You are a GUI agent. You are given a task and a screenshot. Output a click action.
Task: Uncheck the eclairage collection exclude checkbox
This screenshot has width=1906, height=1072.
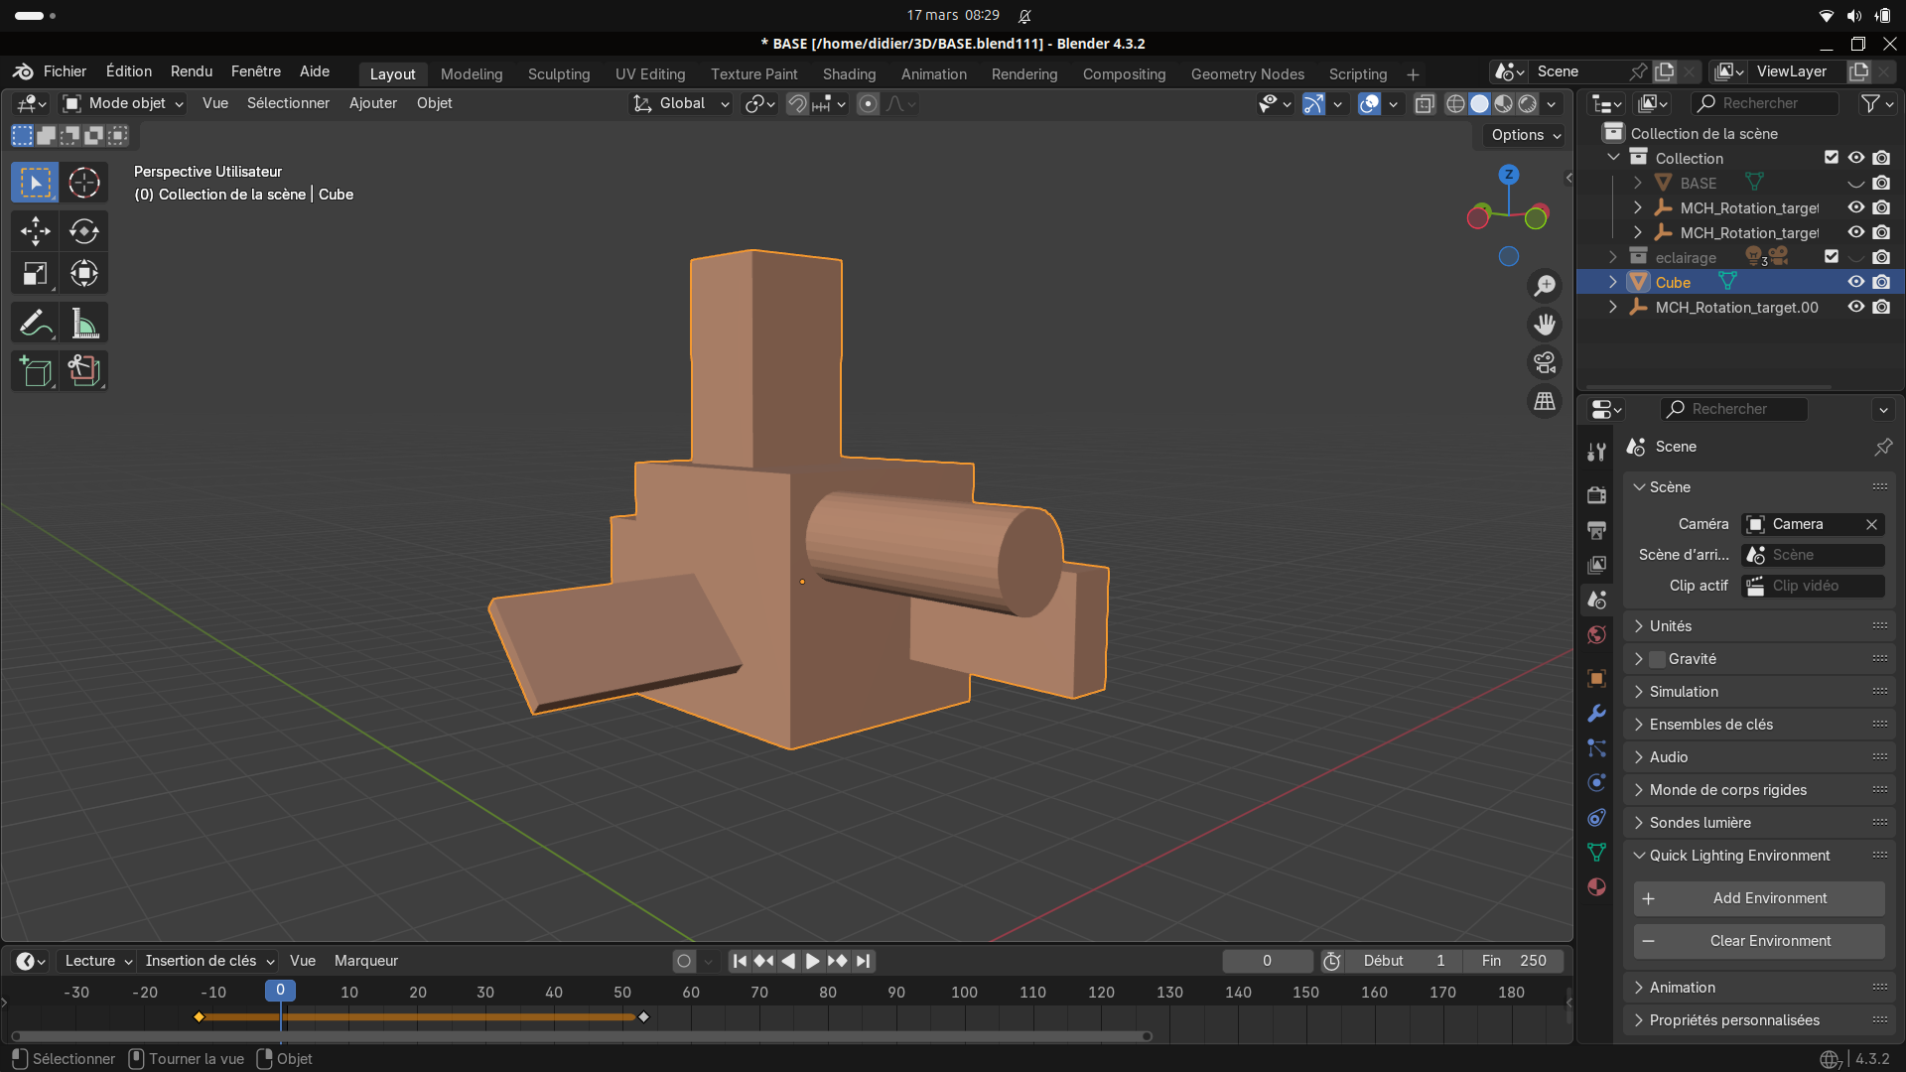[x=1832, y=257]
